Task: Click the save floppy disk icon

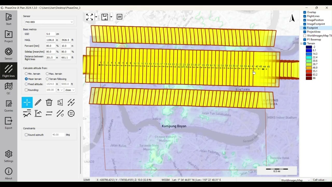Action: [105, 17]
